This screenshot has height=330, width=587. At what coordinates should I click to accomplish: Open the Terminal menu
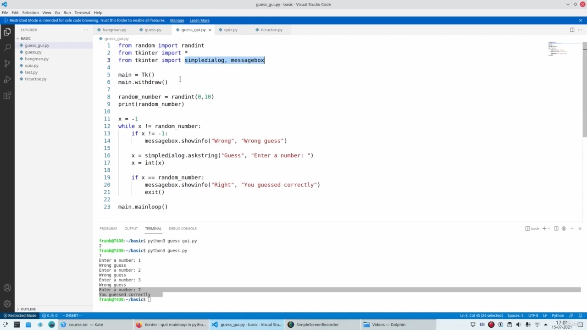(x=83, y=12)
